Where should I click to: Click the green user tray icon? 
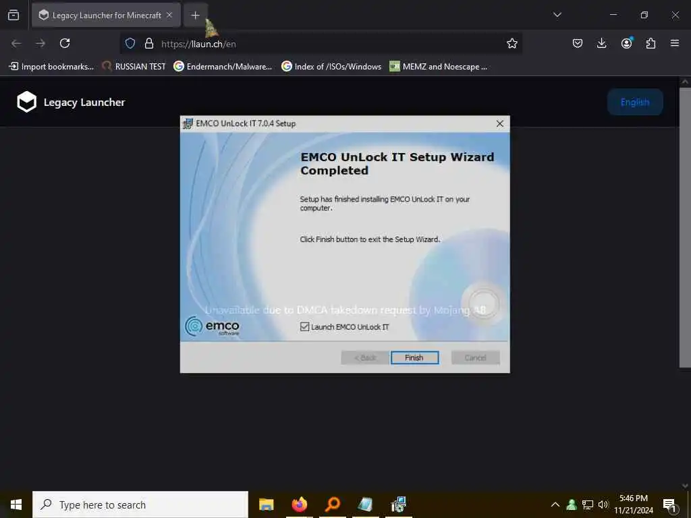point(572,505)
